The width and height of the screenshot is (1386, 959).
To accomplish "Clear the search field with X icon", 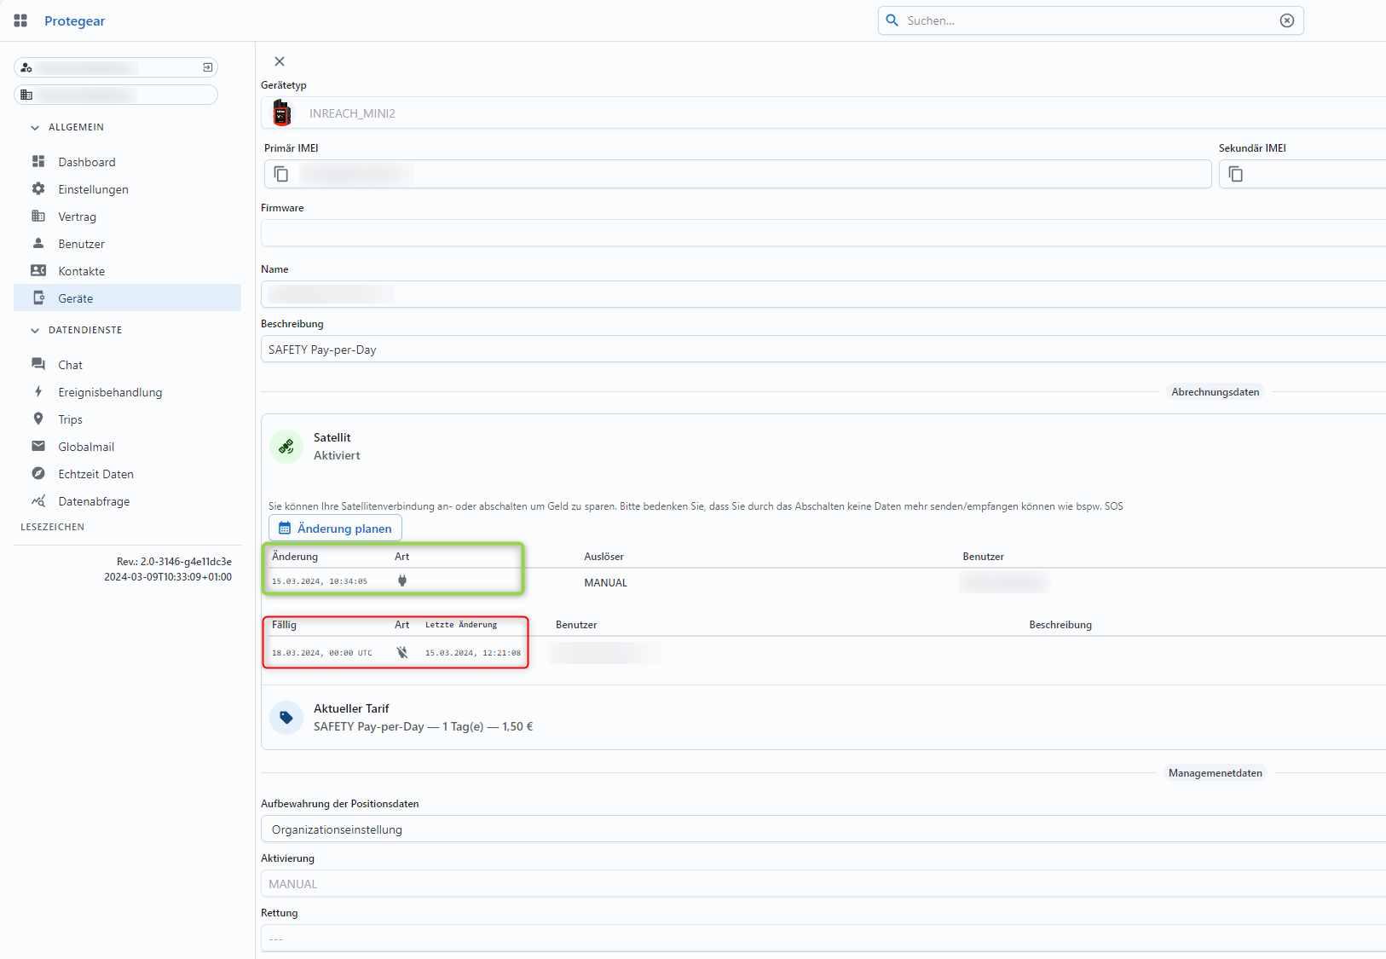I will (1286, 20).
